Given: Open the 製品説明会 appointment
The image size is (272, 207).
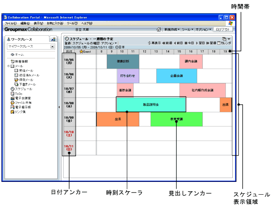Looking at the screenshot, I should [x=151, y=104].
